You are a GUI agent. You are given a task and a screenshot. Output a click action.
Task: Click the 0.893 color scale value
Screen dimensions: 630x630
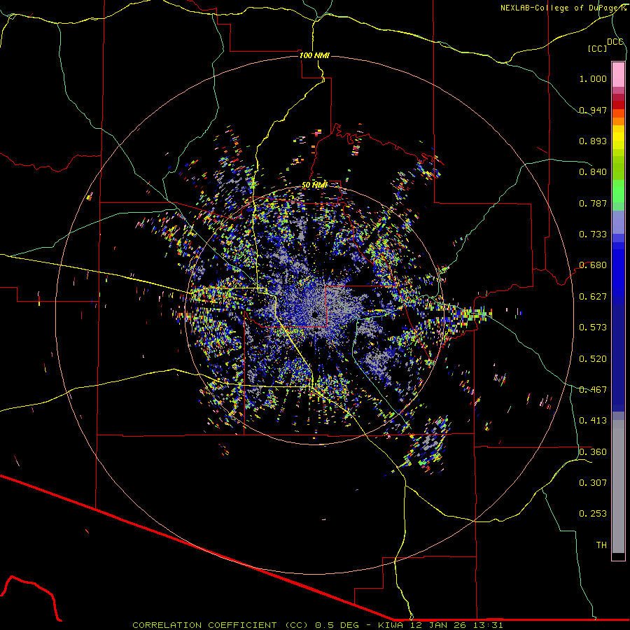(x=593, y=141)
